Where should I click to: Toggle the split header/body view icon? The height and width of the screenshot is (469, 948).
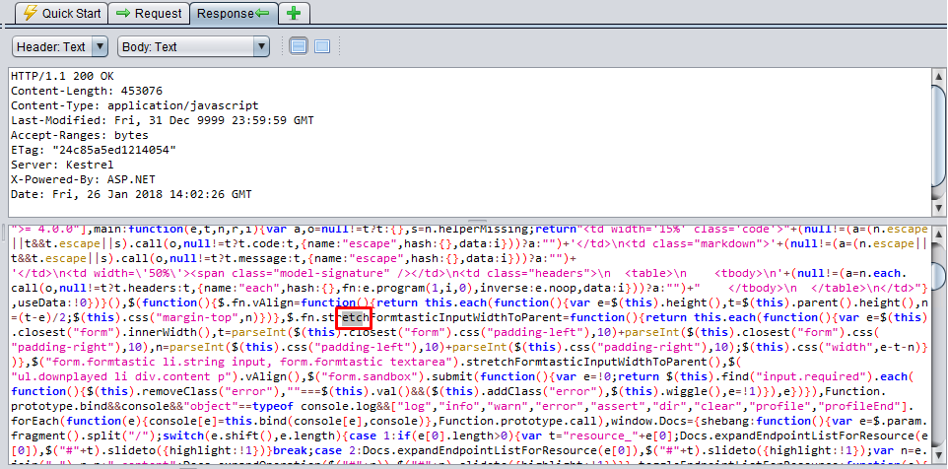[x=298, y=46]
